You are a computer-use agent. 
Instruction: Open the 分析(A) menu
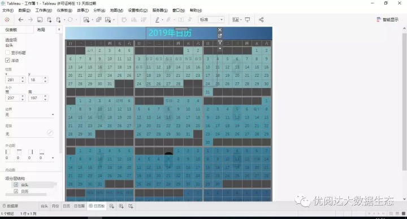click(x=99, y=10)
